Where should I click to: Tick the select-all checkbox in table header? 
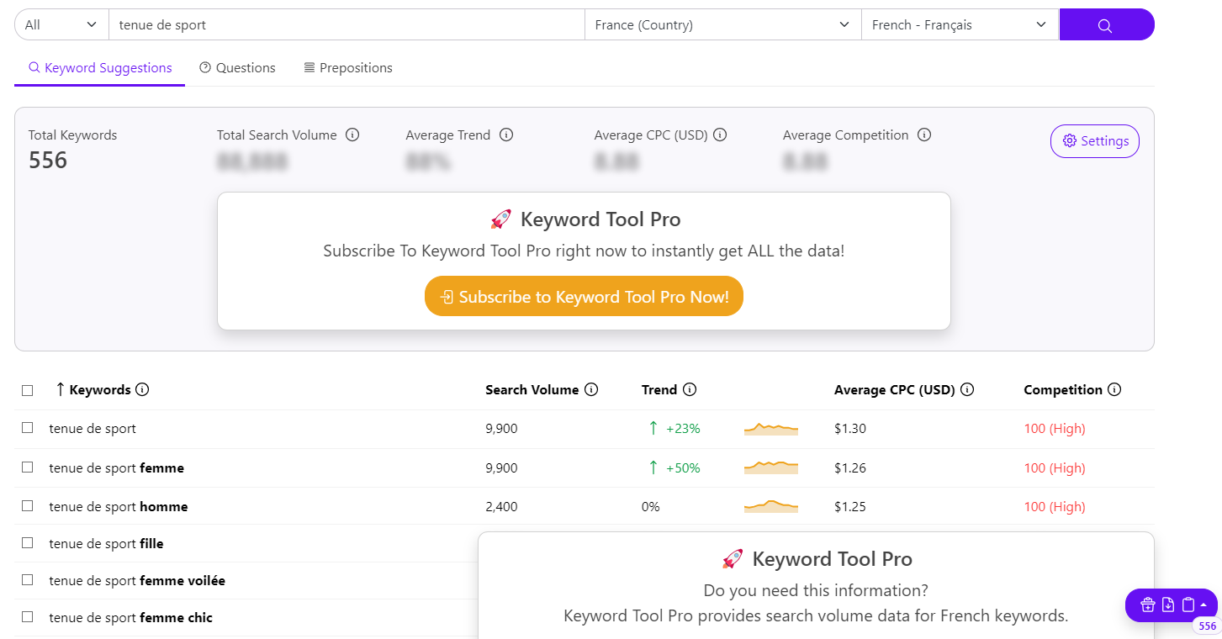pos(28,390)
